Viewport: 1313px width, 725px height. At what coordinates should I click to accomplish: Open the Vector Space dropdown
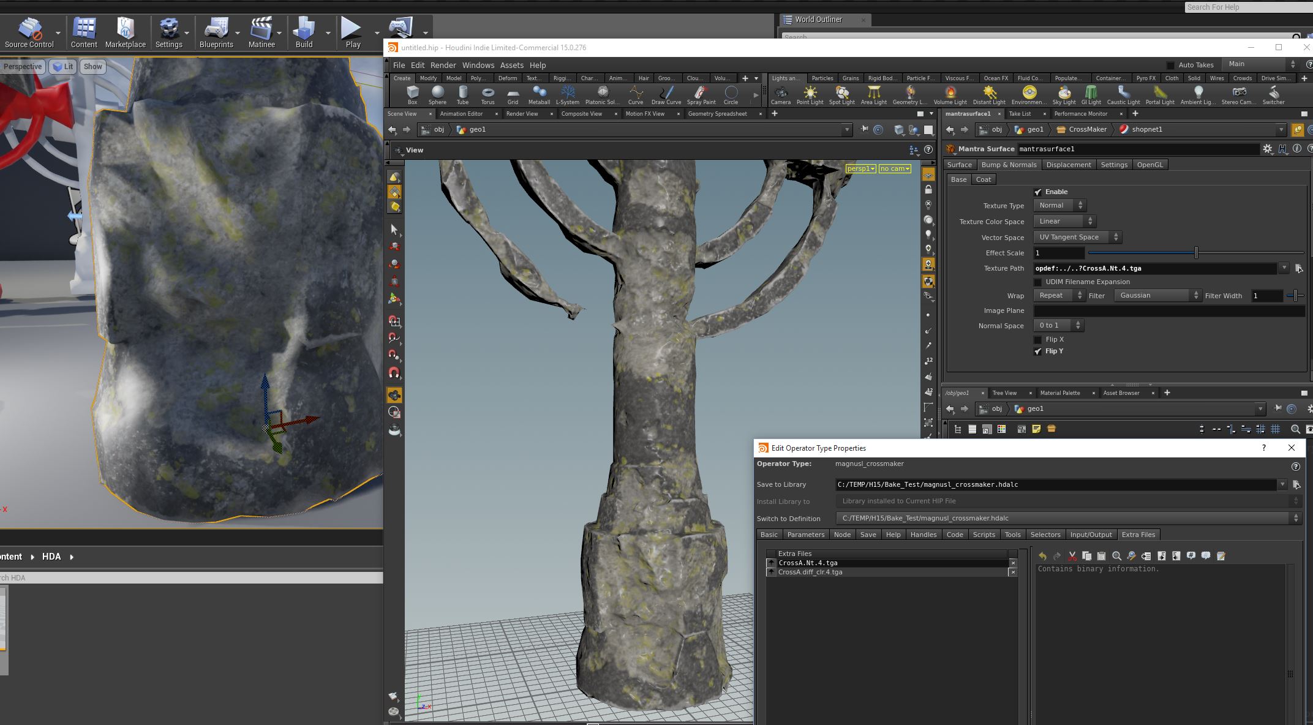[1077, 237]
